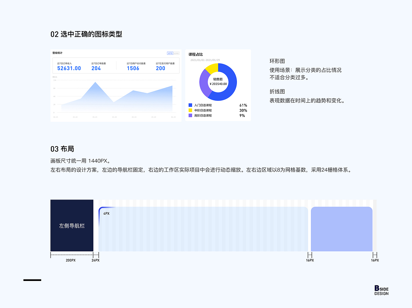
Task: Click the purple segment of the donut chart
Action: click(203, 83)
